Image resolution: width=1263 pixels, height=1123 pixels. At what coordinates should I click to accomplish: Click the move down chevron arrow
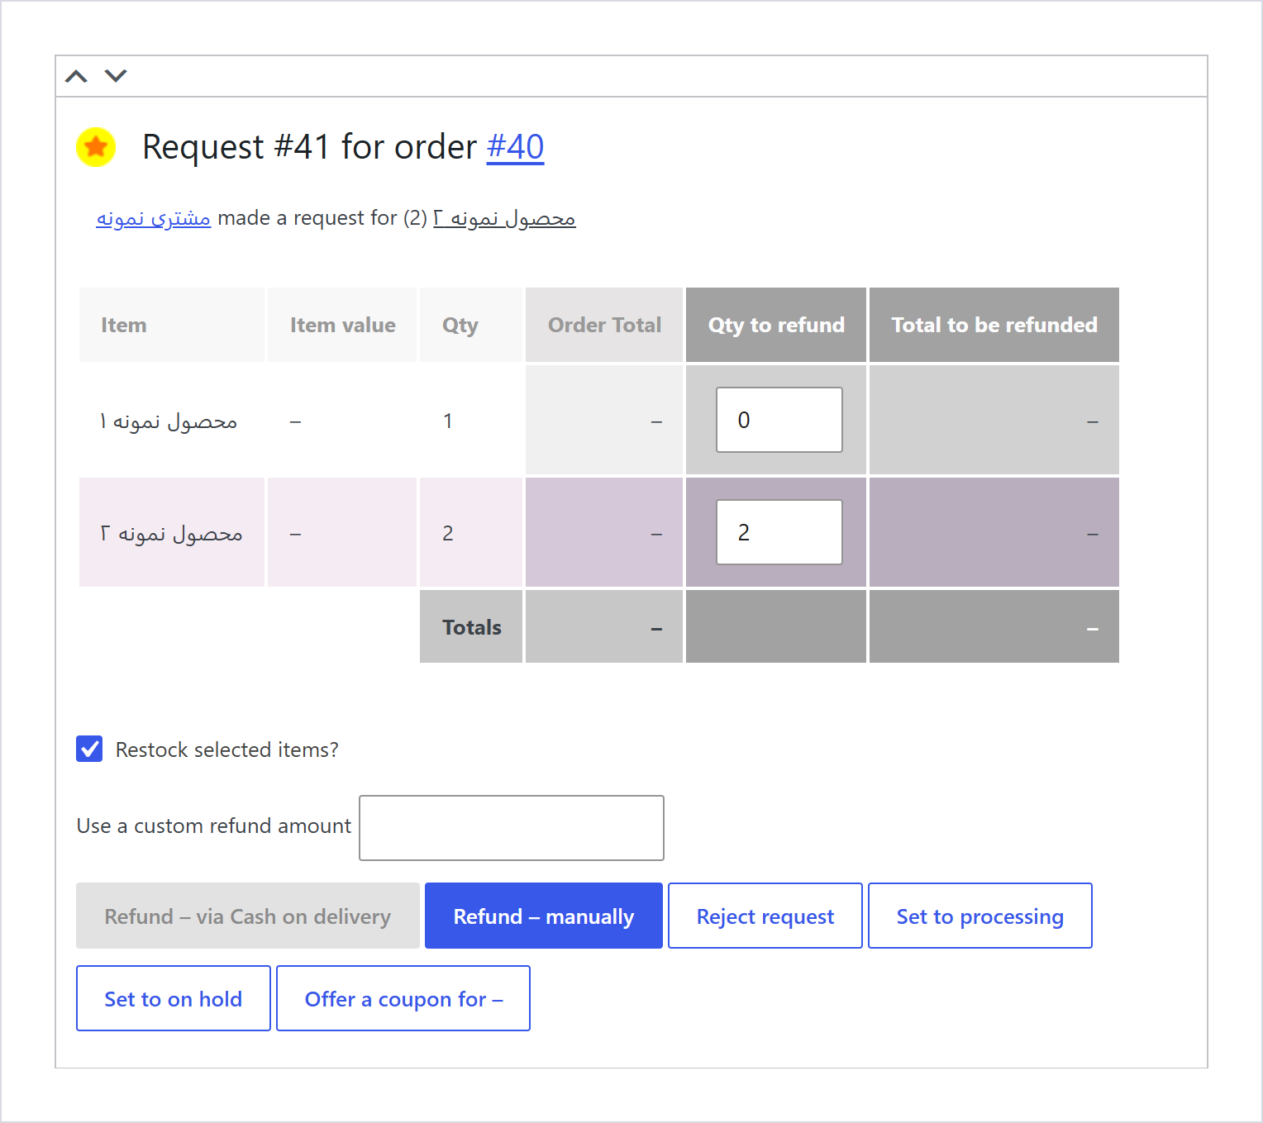point(116,76)
